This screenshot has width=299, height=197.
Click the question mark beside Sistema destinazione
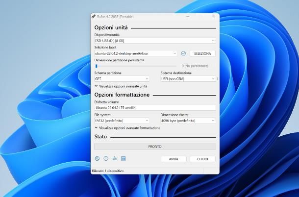(217, 78)
